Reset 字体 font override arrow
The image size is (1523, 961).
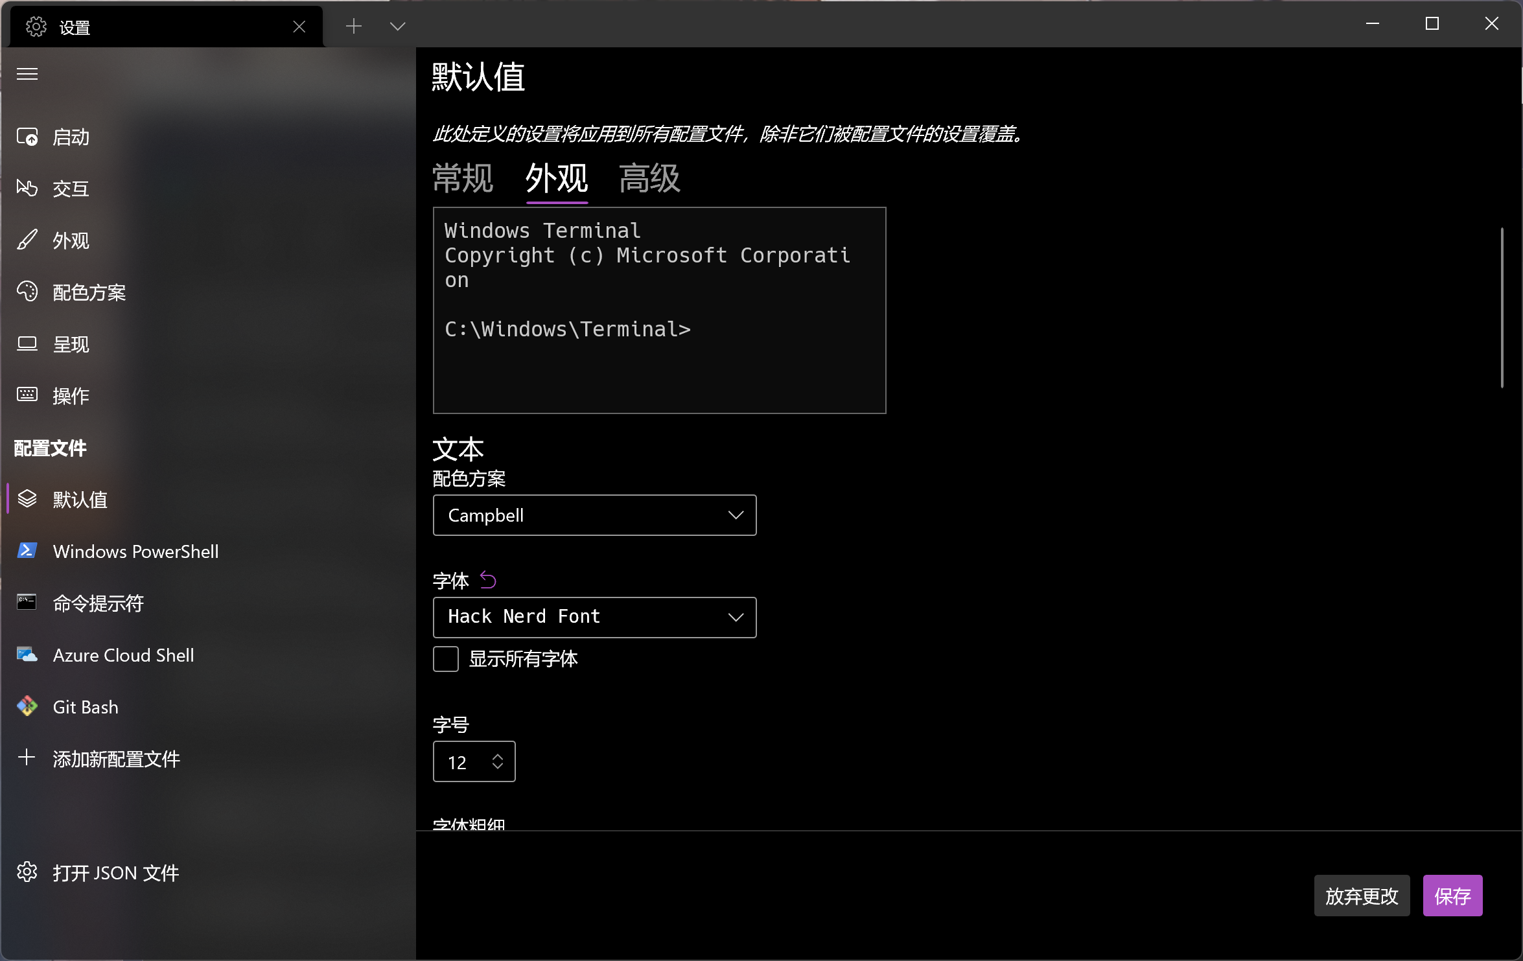488,580
